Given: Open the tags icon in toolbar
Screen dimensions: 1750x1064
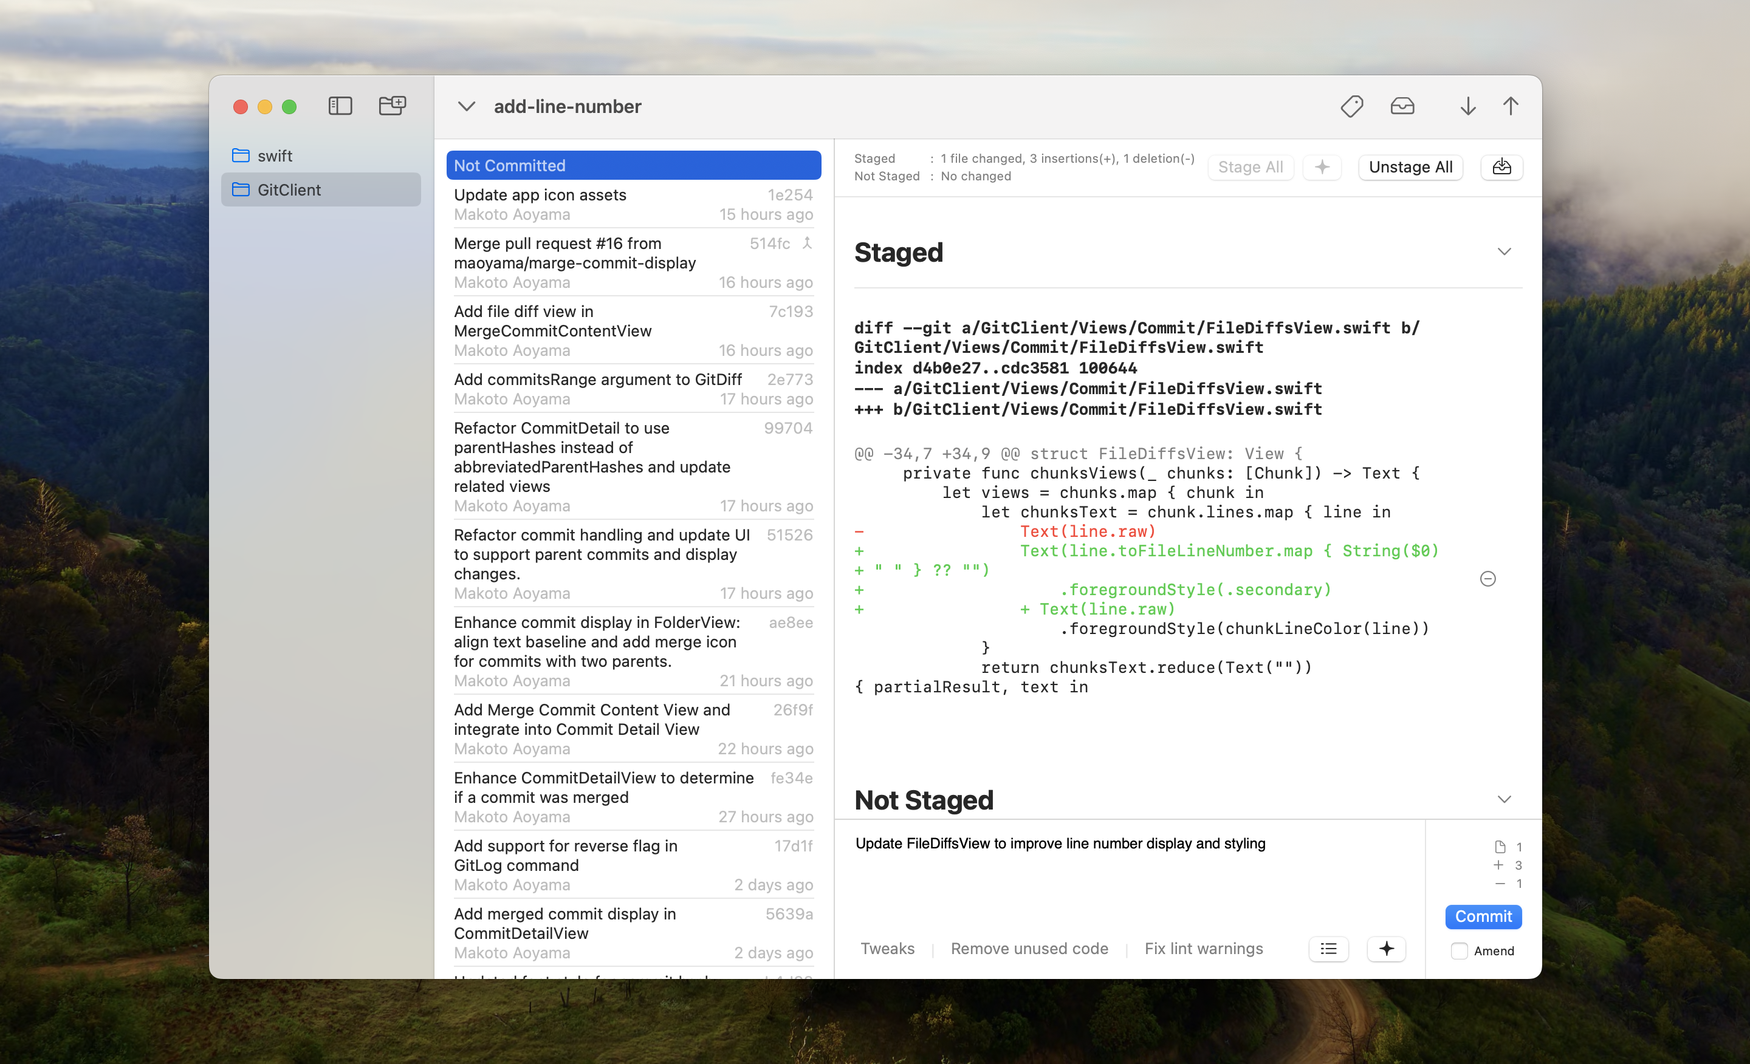Looking at the screenshot, I should [x=1351, y=106].
